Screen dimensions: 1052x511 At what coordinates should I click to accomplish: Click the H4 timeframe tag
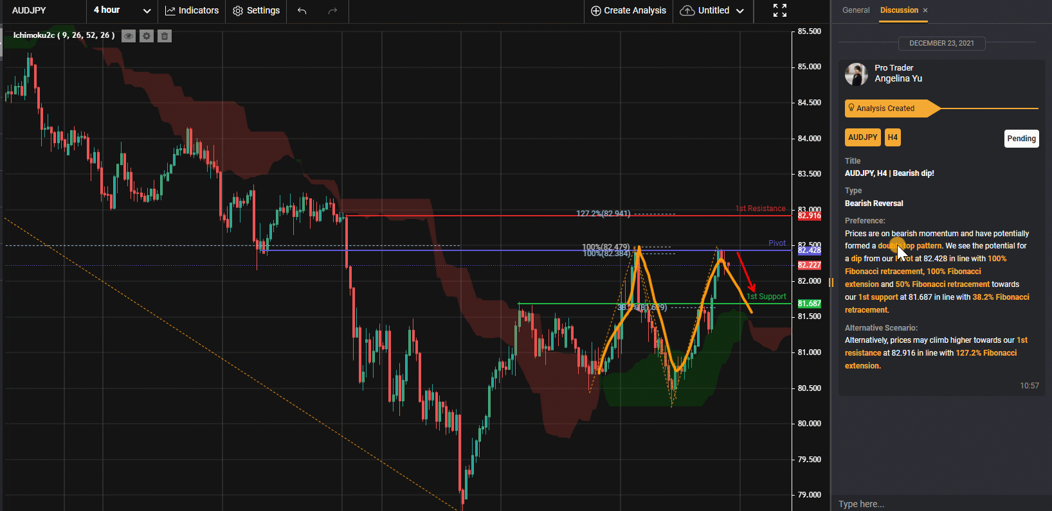pyautogui.click(x=893, y=137)
